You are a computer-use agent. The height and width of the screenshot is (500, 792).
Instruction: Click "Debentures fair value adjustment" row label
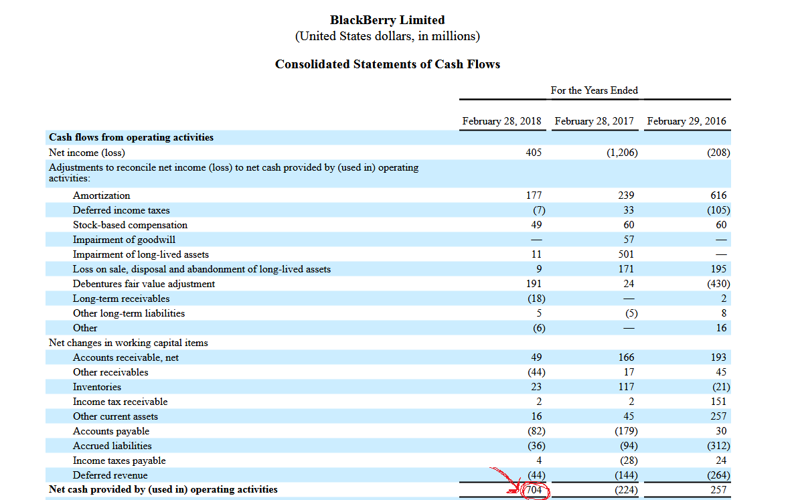pos(144,284)
